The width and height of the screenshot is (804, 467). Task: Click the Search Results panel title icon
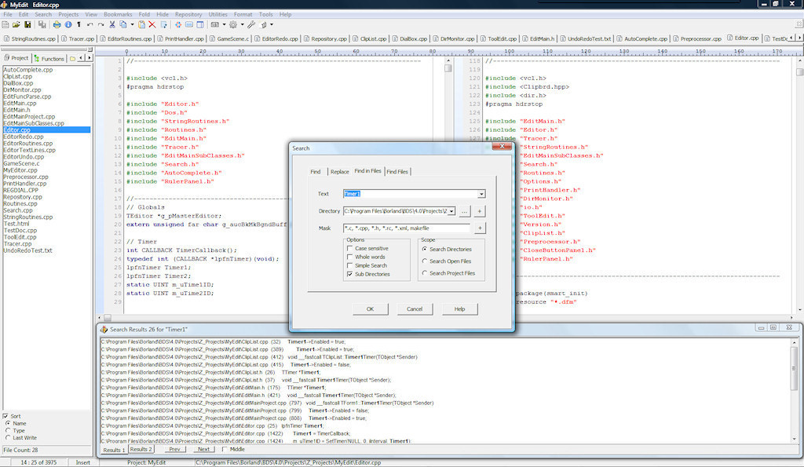pos(104,330)
